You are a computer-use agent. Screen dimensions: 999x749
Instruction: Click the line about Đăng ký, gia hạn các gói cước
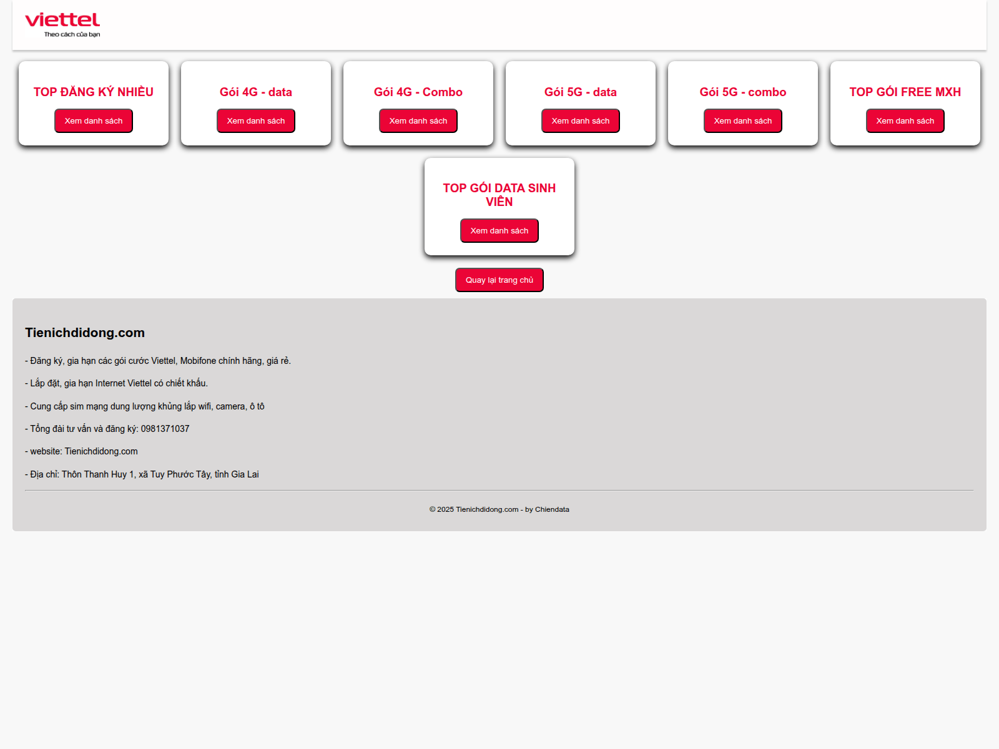pos(158,361)
